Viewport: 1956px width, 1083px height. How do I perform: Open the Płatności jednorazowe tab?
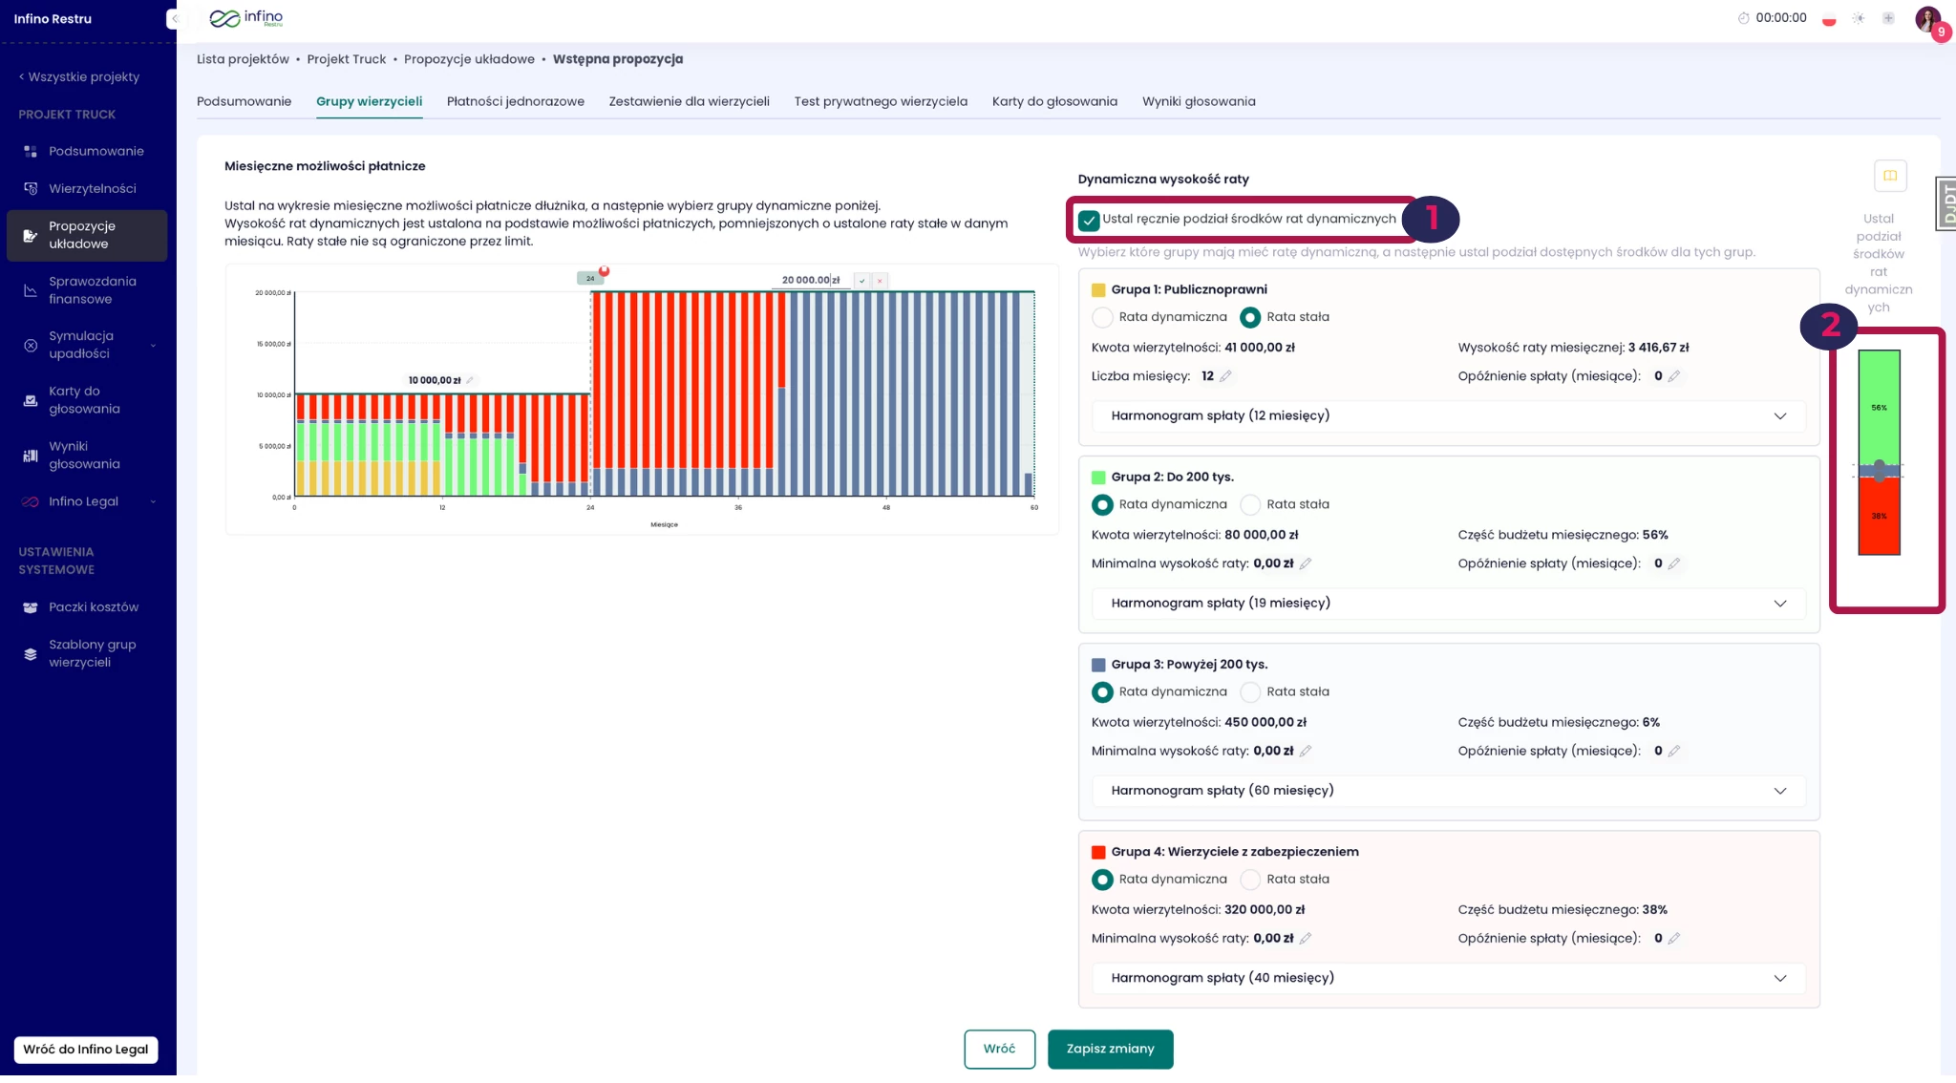[x=515, y=101]
